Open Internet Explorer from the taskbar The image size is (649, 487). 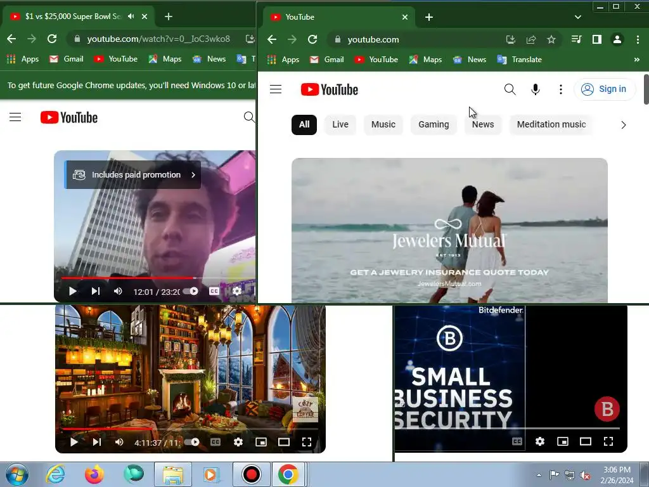click(56, 474)
